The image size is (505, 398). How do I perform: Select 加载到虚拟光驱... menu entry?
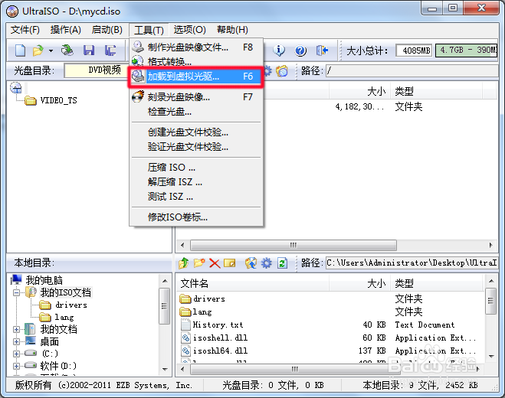point(196,77)
